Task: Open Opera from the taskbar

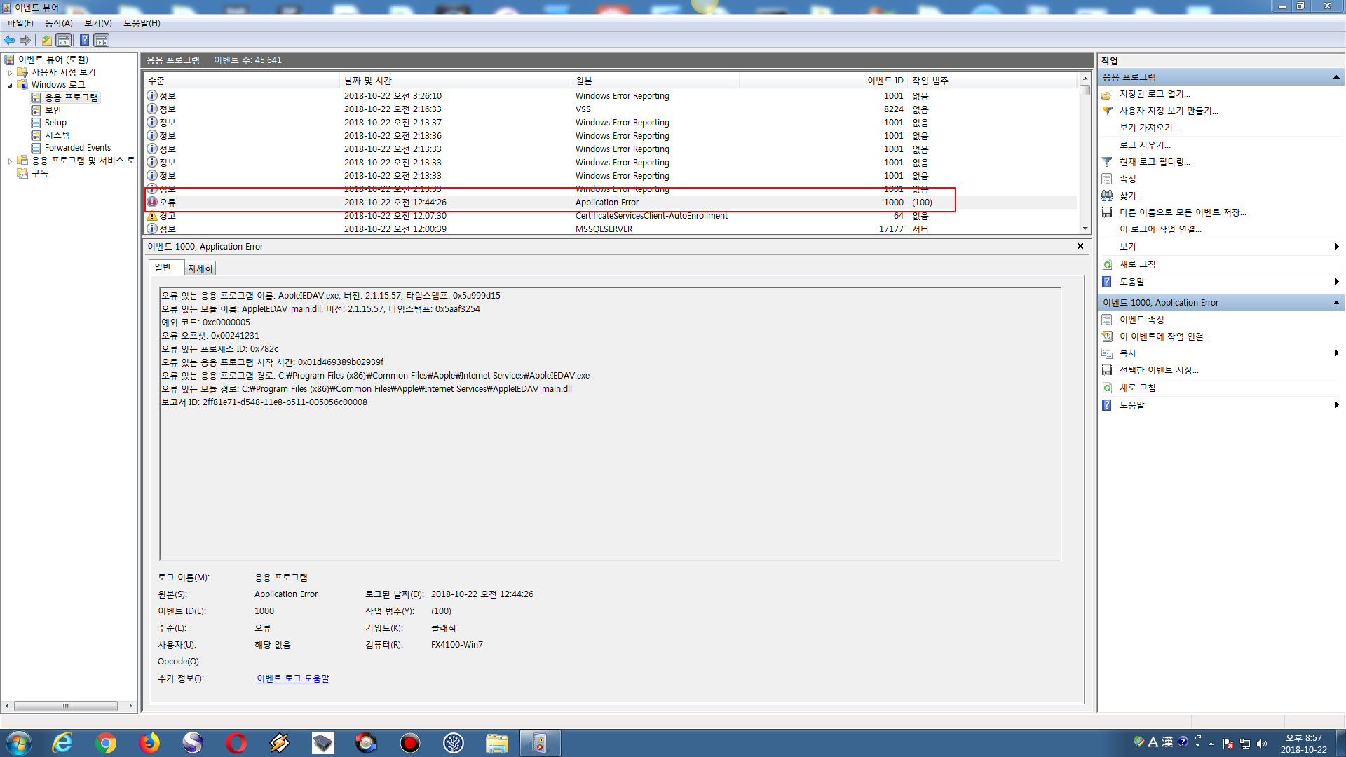Action: 236,743
